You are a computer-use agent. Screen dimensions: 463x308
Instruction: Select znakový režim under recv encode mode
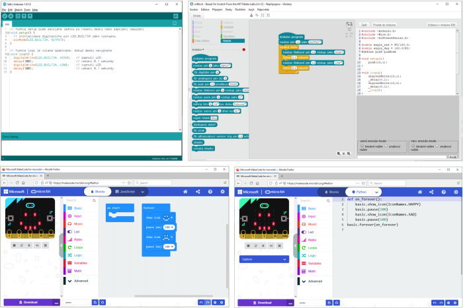coord(437,146)
